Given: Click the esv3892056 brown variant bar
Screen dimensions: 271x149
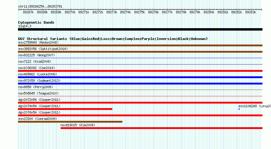Looking at the screenshot, I should [140, 52].
